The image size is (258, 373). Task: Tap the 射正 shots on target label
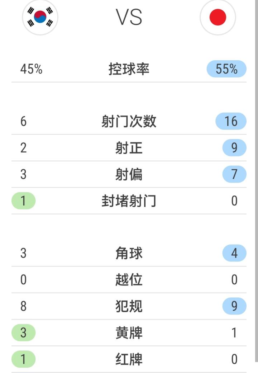129,148
